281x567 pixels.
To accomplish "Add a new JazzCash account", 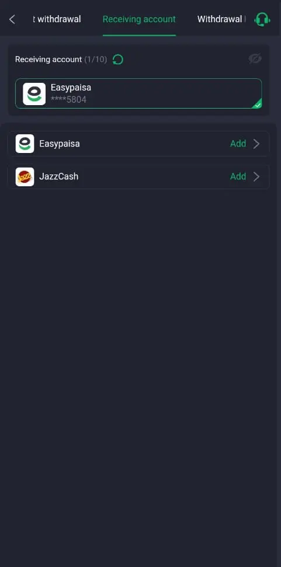I will point(238,176).
